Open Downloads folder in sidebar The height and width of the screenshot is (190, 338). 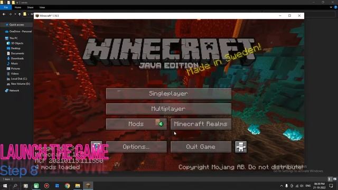(15, 59)
